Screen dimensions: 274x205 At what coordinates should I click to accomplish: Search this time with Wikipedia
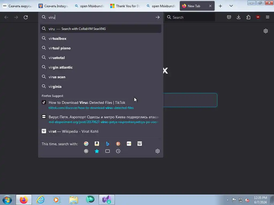pyautogui.click(x=140, y=144)
